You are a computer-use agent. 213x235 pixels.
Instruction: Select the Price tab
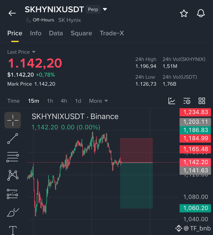[15, 33]
